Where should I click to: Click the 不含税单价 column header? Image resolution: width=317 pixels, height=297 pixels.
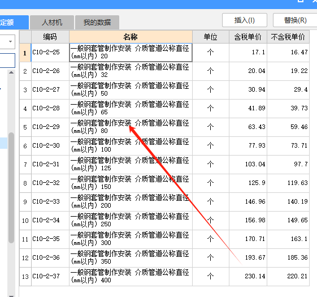click(288, 37)
